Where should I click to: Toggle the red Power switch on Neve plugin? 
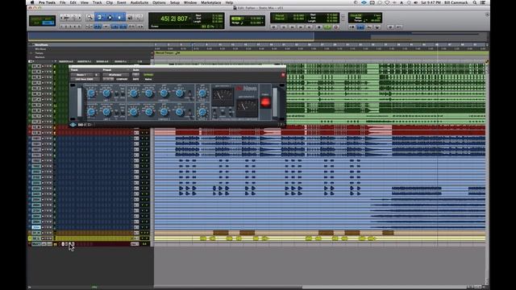pos(265,102)
